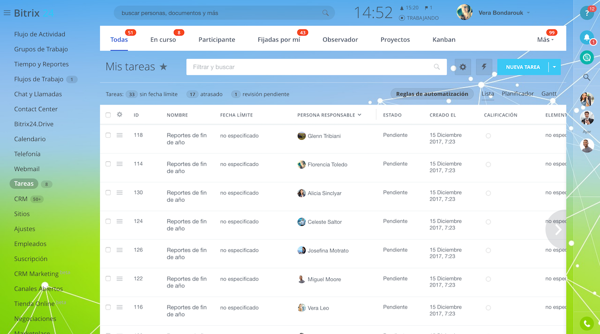Toggle rating circle for Glenn Tribiani's task
This screenshot has height=334, width=600.
coord(488,136)
